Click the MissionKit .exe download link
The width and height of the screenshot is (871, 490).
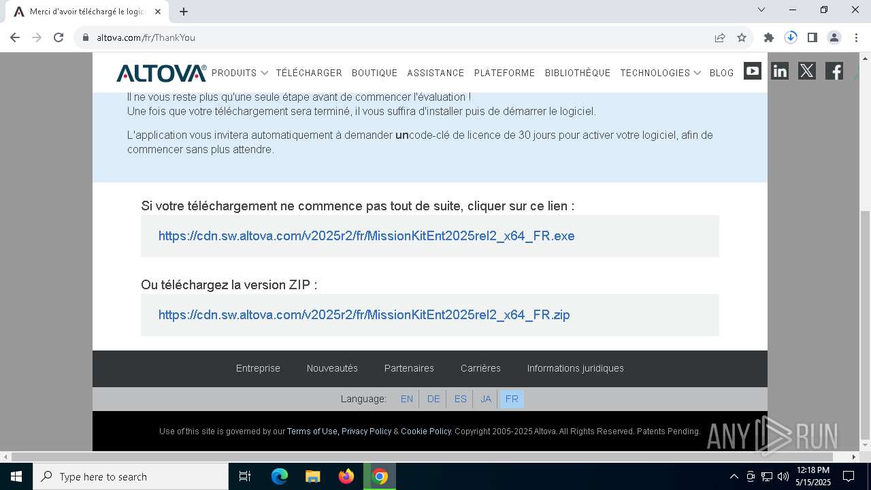pyautogui.click(x=366, y=236)
